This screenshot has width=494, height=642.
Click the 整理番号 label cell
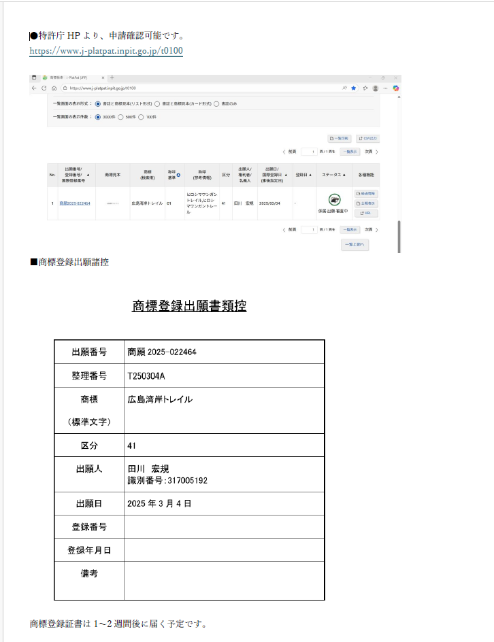(89, 376)
